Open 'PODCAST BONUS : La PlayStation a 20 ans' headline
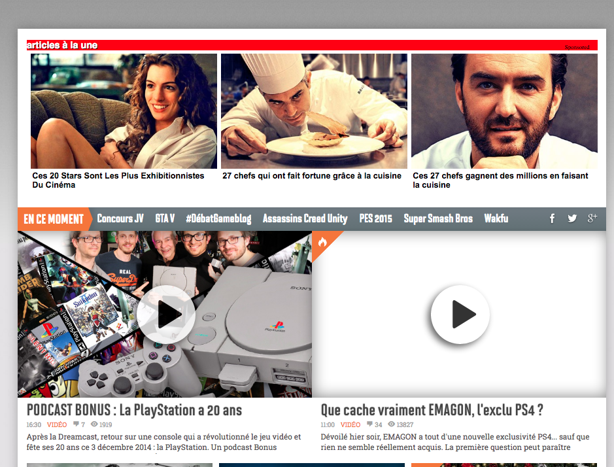Viewport: 614px width, 467px height. tap(134, 410)
